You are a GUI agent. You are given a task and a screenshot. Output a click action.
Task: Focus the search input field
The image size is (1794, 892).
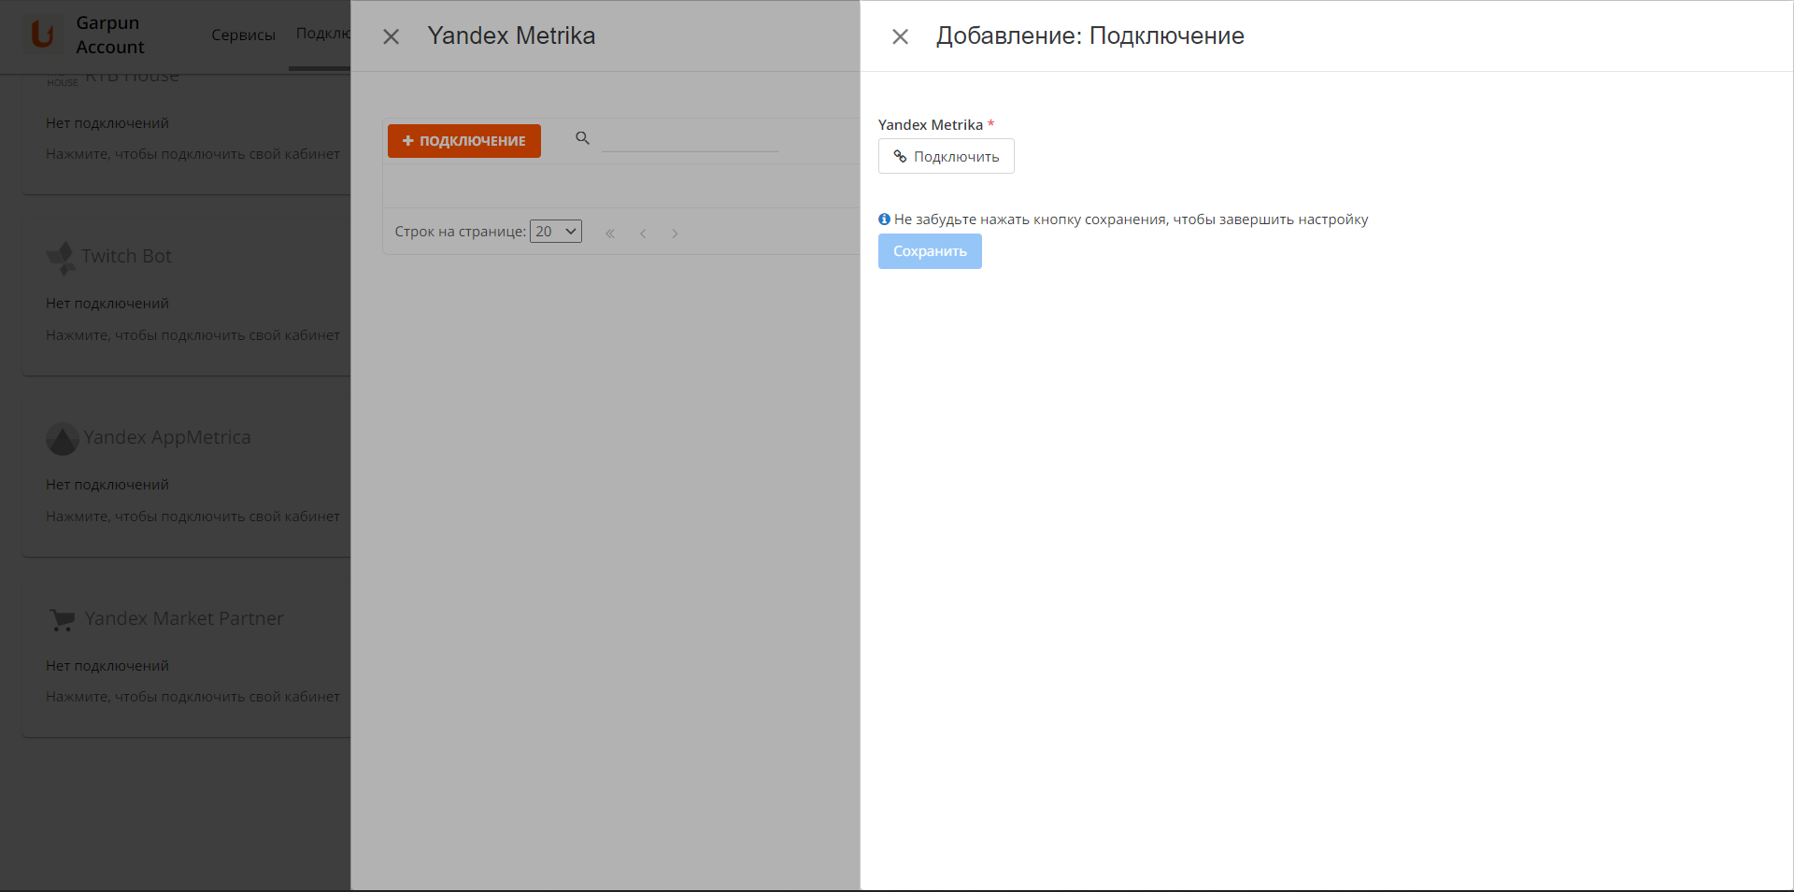click(690, 139)
